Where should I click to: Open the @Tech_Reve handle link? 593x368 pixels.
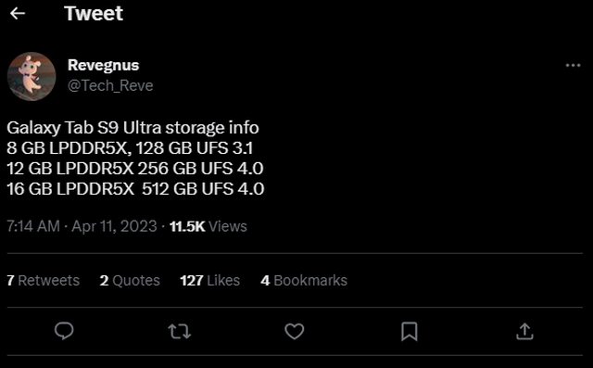click(x=110, y=86)
